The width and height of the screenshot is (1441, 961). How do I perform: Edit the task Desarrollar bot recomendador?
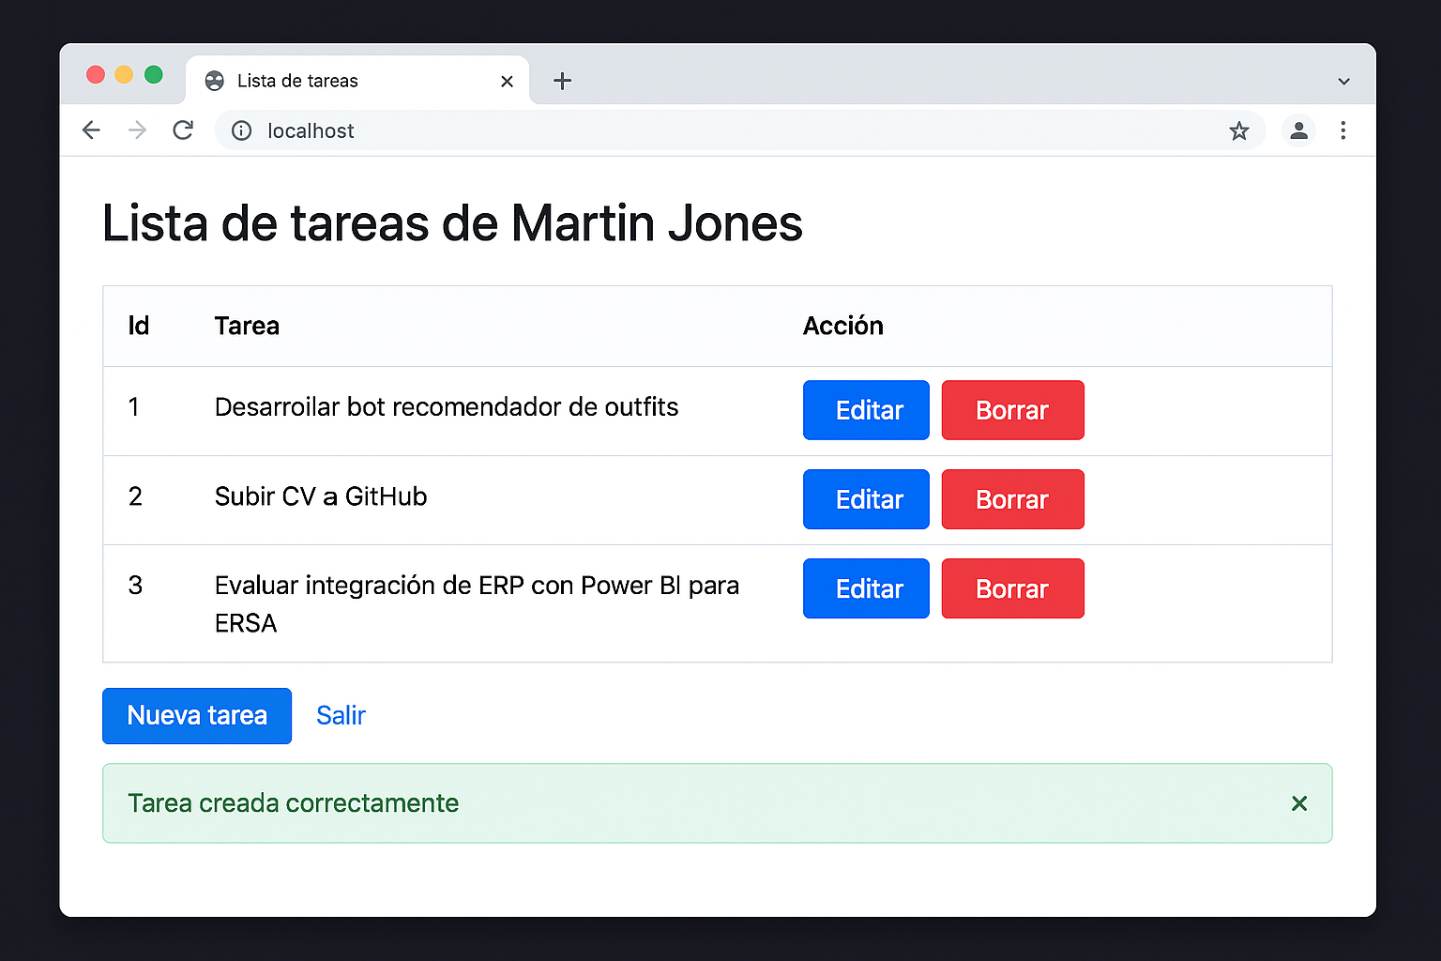(x=866, y=410)
